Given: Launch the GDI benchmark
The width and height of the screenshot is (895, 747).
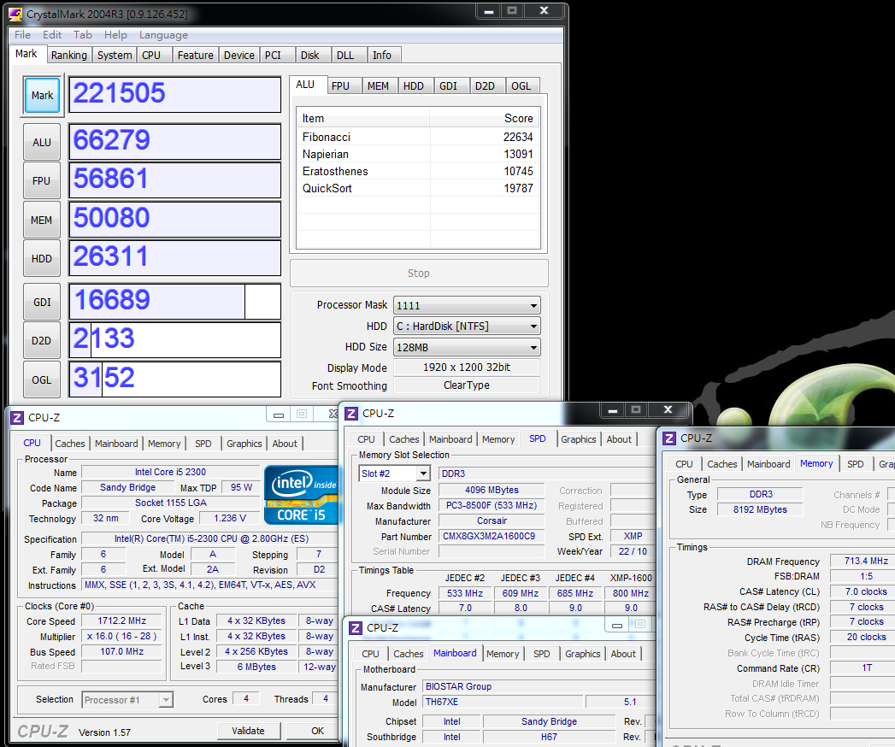Looking at the screenshot, I should pos(42,302).
